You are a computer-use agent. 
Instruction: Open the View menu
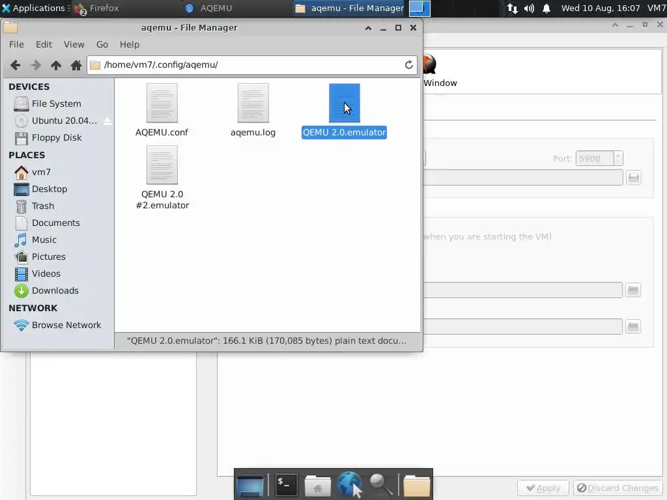(x=74, y=45)
